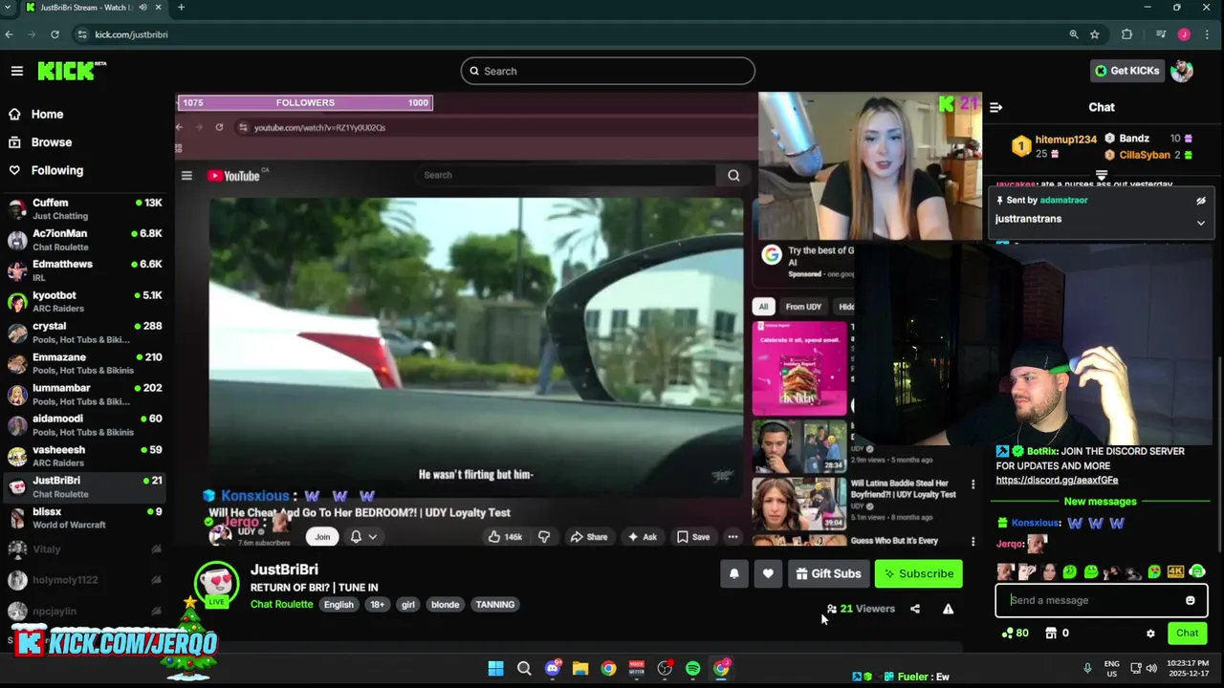Select vasheeesh channel in the followed list
The image size is (1224, 688).
point(84,456)
